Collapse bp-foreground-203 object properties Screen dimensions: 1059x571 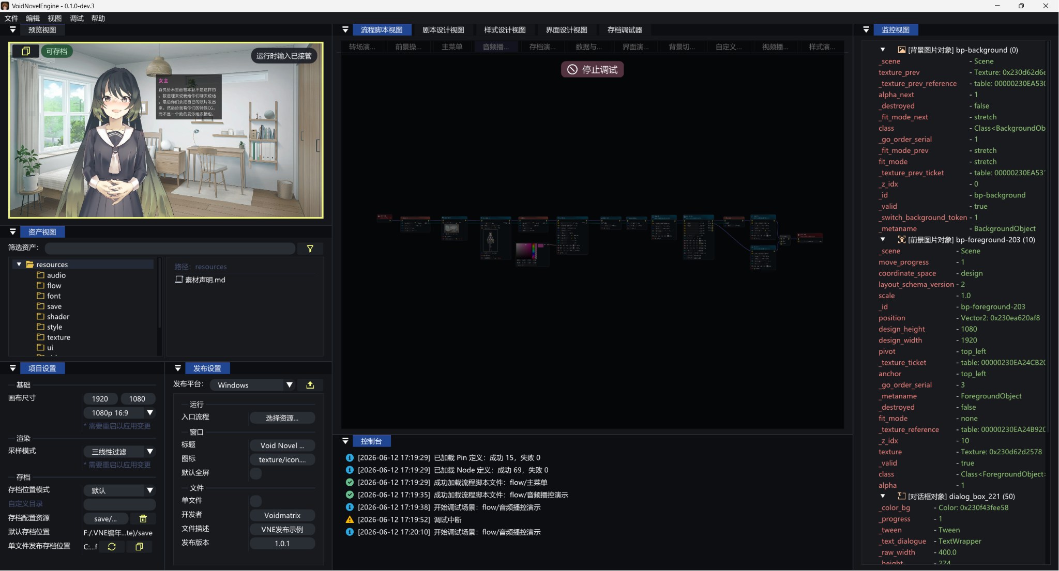coord(883,240)
